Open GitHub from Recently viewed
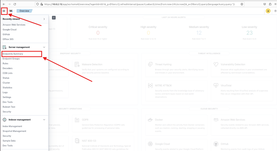The image size is (277, 151). pyautogui.click(x=6, y=34)
